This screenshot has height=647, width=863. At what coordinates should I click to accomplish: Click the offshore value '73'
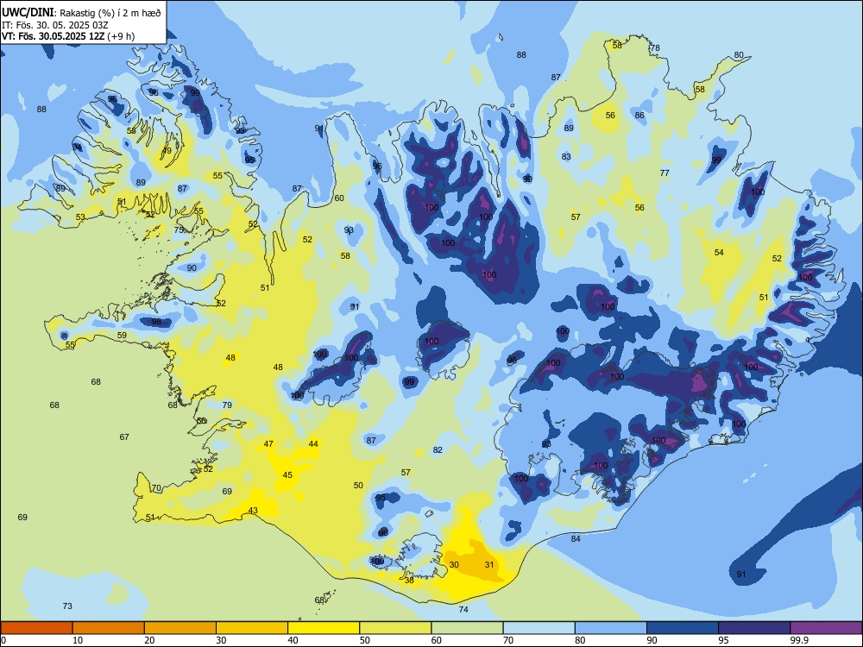pos(67,606)
